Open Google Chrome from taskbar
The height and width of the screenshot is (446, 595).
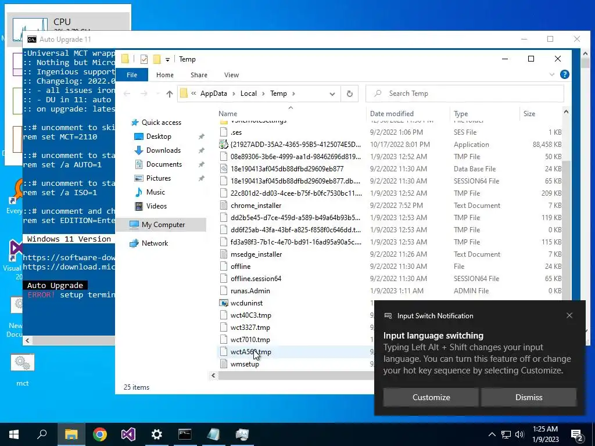(100, 434)
